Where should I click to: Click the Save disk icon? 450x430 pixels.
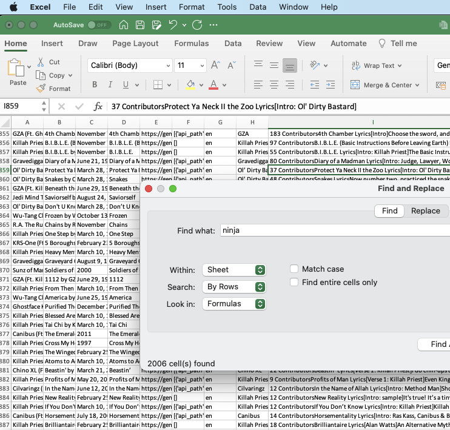coord(139,25)
